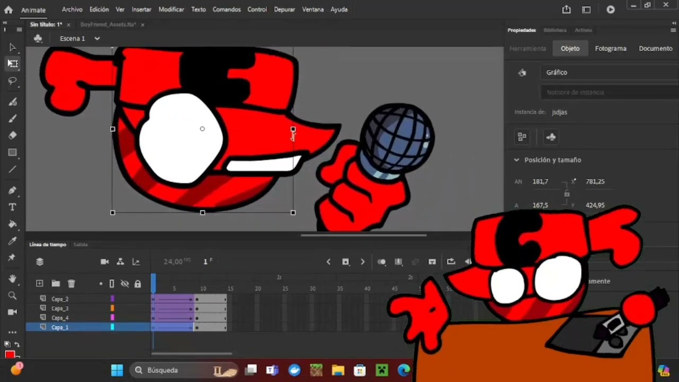Select the Free Transform tool

tap(13, 64)
